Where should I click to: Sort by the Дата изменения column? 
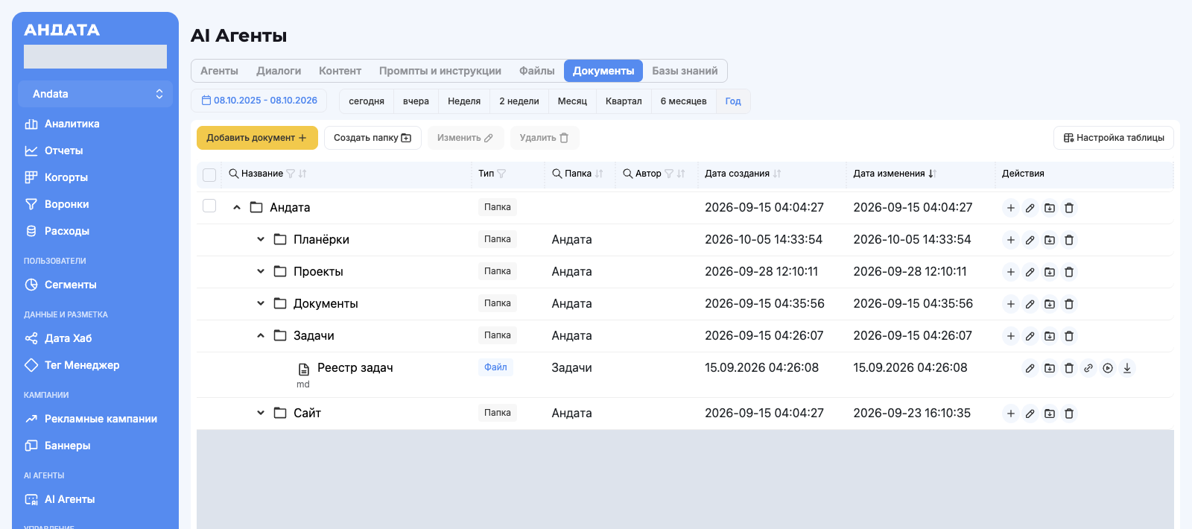coord(932,174)
